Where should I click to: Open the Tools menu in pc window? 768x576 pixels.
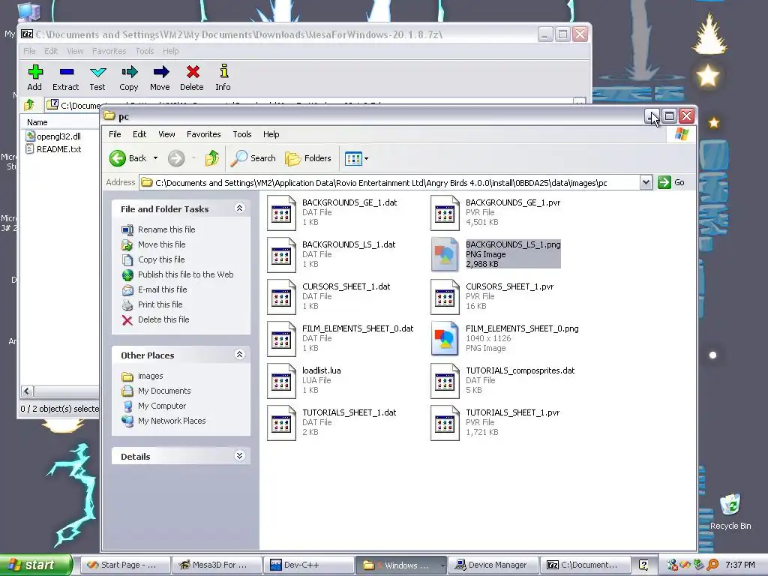242,134
